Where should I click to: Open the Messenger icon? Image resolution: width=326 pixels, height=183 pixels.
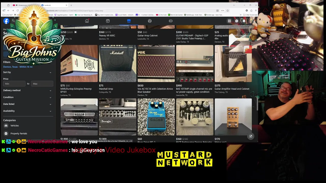pyautogui.click(x=237, y=21)
